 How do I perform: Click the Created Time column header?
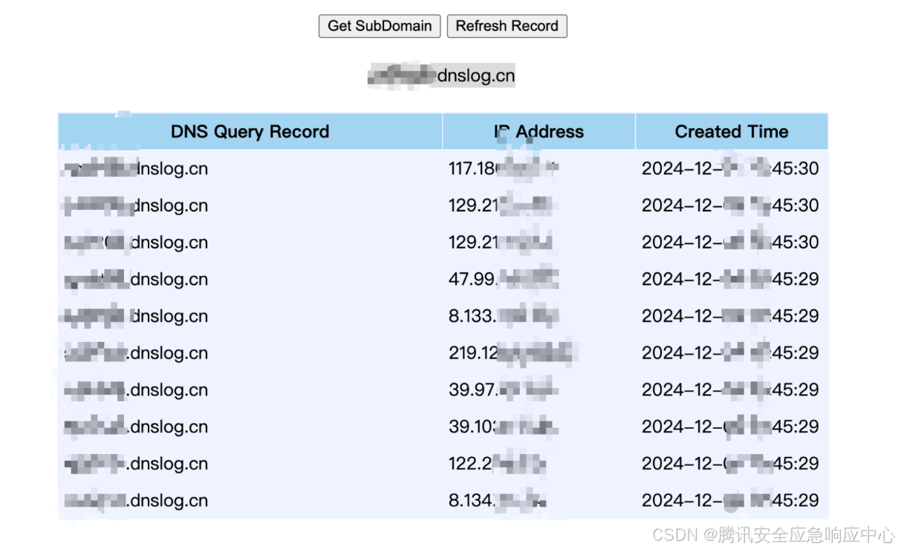pyautogui.click(x=732, y=131)
